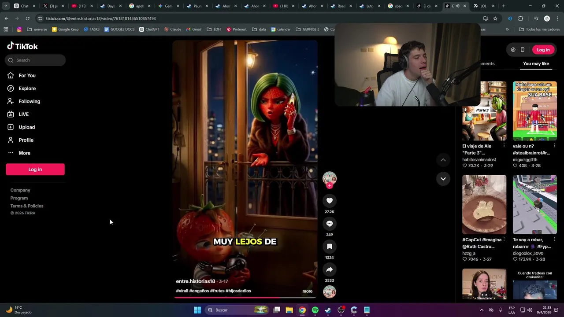Open entre.historias18 profile link
This screenshot has width=564, height=317.
[x=196, y=281]
